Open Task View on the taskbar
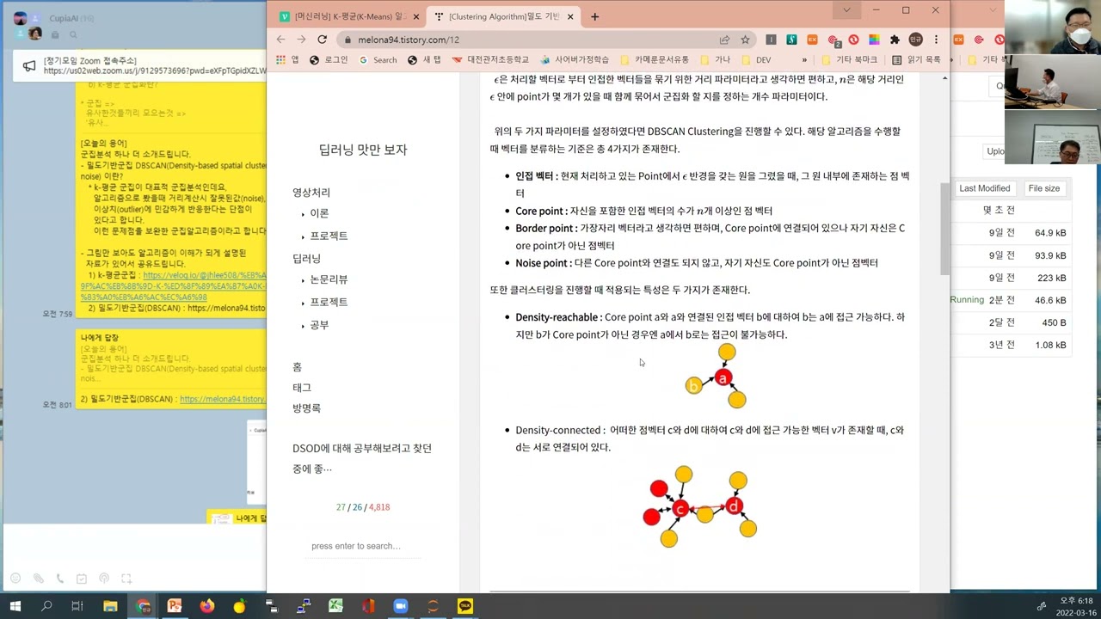 pyautogui.click(x=77, y=606)
